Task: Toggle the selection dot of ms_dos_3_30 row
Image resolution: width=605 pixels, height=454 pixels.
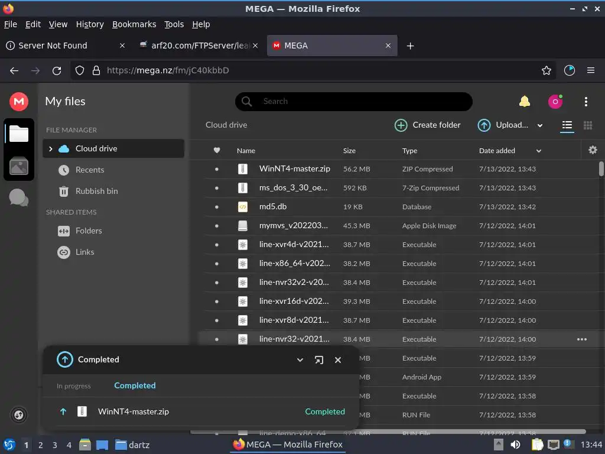Action: [216, 188]
